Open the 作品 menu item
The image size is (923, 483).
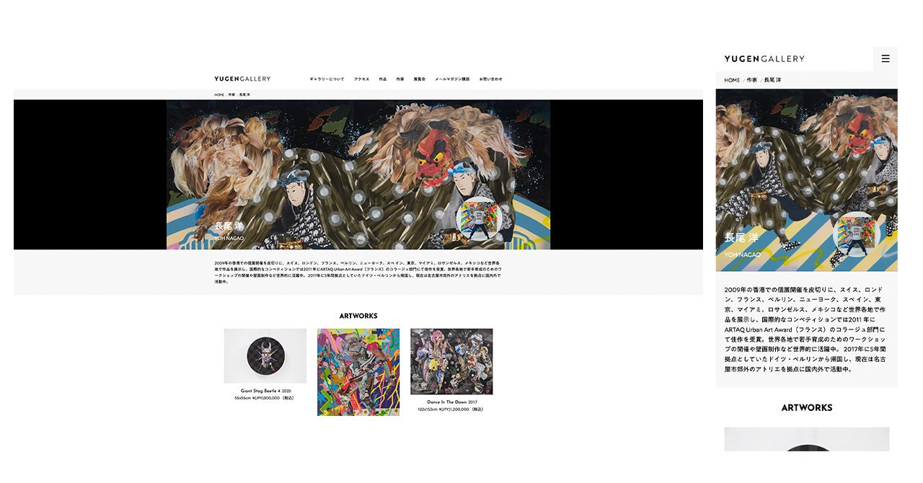click(x=383, y=79)
